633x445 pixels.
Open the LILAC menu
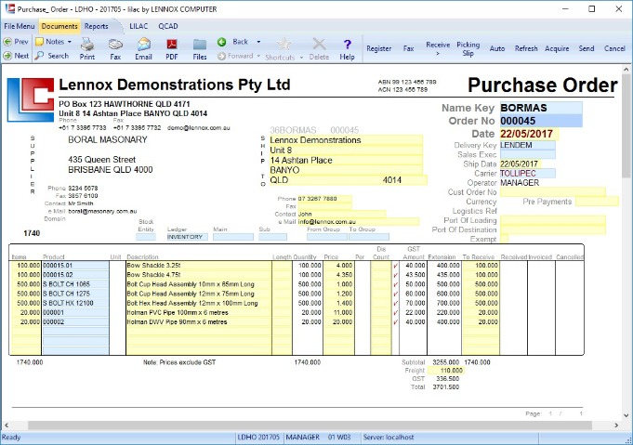(138, 26)
